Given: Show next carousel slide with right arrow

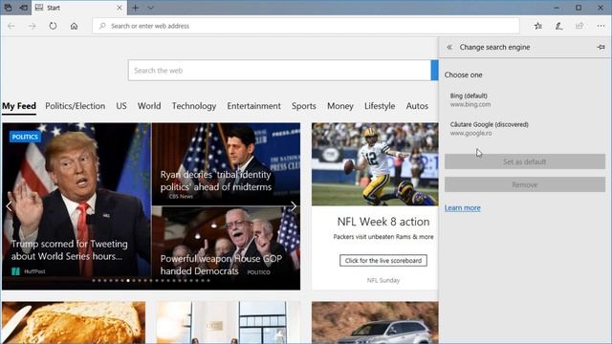Looking at the screenshot, I should click(294, 206).
